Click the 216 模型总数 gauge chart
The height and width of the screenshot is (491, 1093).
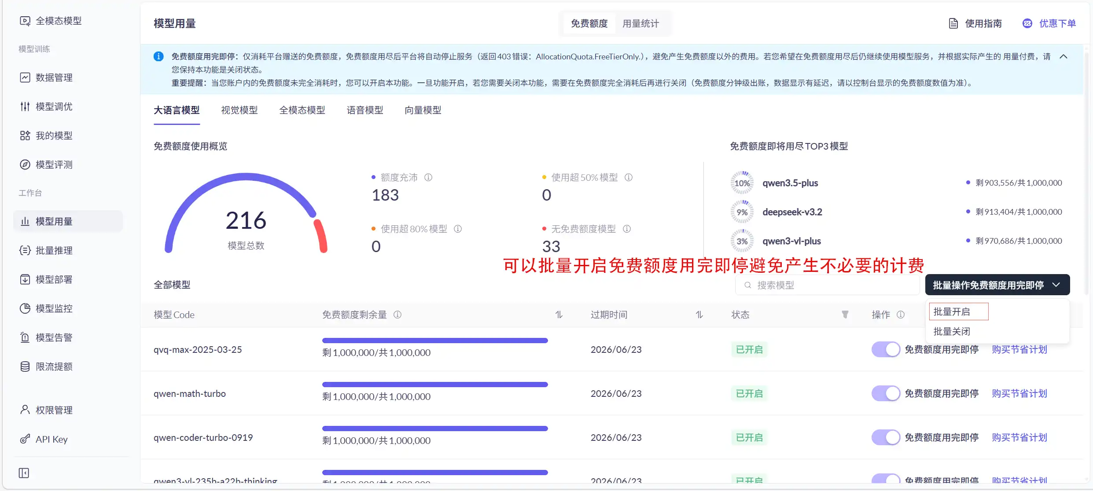[x=246, y=213]
